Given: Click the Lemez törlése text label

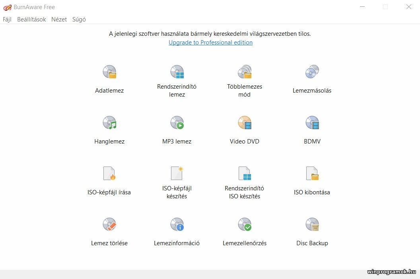Looking at the screenshot, I should [109, 243].
